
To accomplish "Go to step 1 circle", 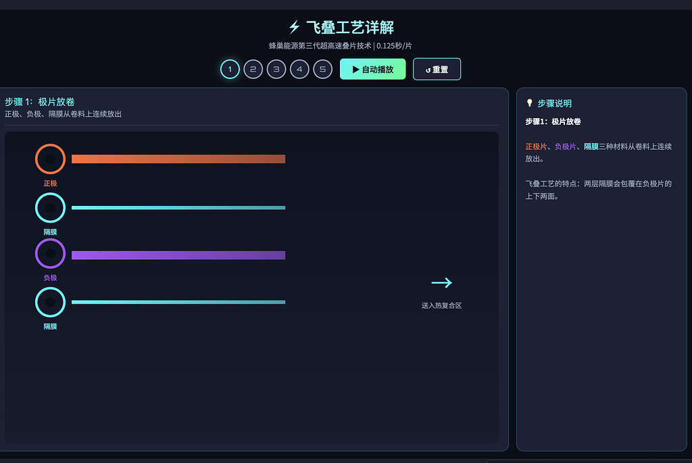I will (230, 70).
